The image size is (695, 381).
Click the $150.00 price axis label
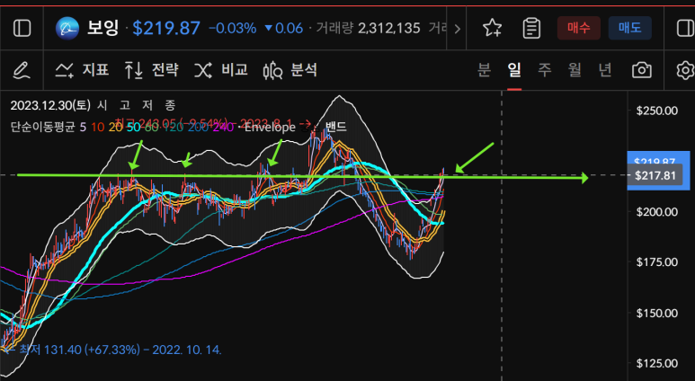pos(656,314)
